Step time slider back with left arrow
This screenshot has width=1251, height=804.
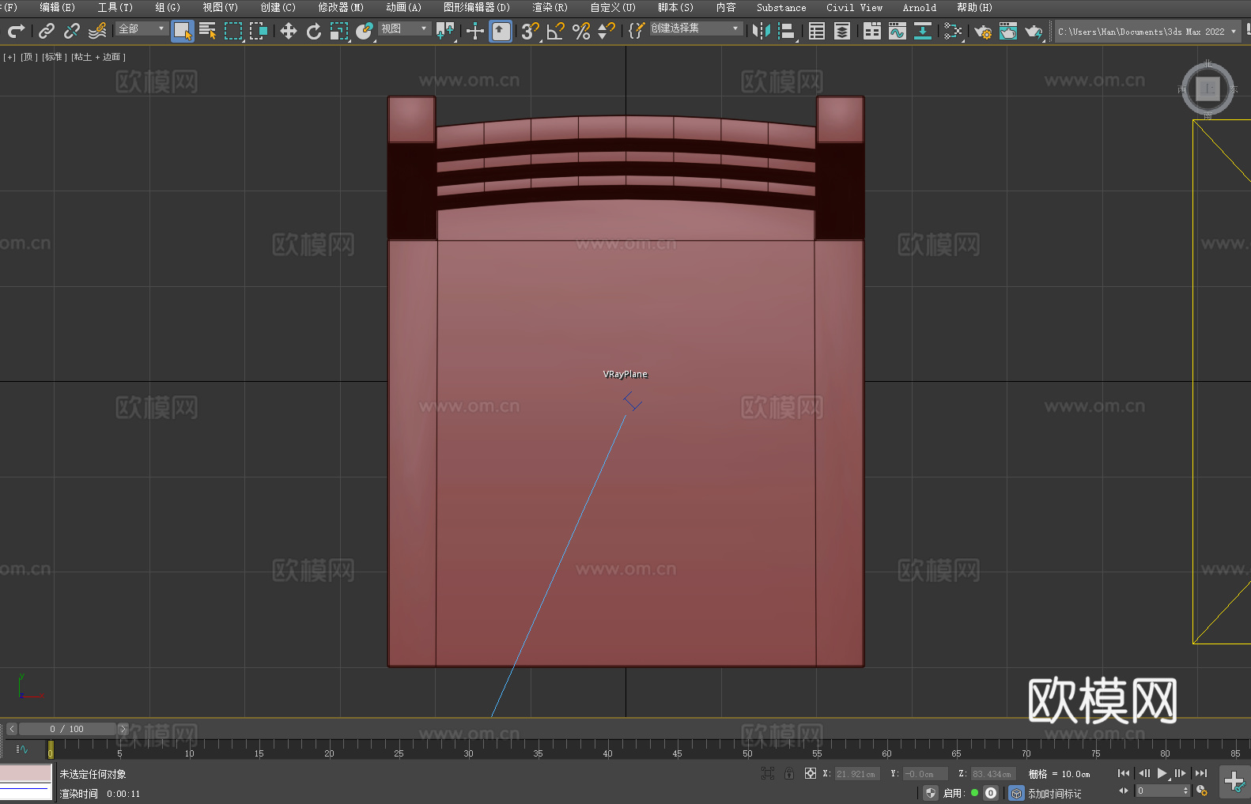click(x=11, y=729)
